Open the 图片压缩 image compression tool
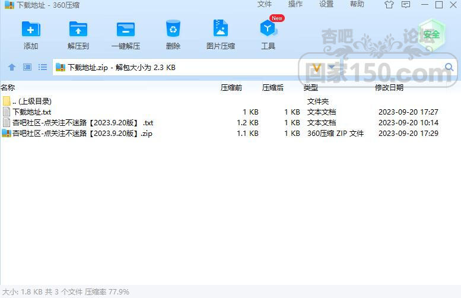This screenshot has width=461, height=298. pos(220,34)
